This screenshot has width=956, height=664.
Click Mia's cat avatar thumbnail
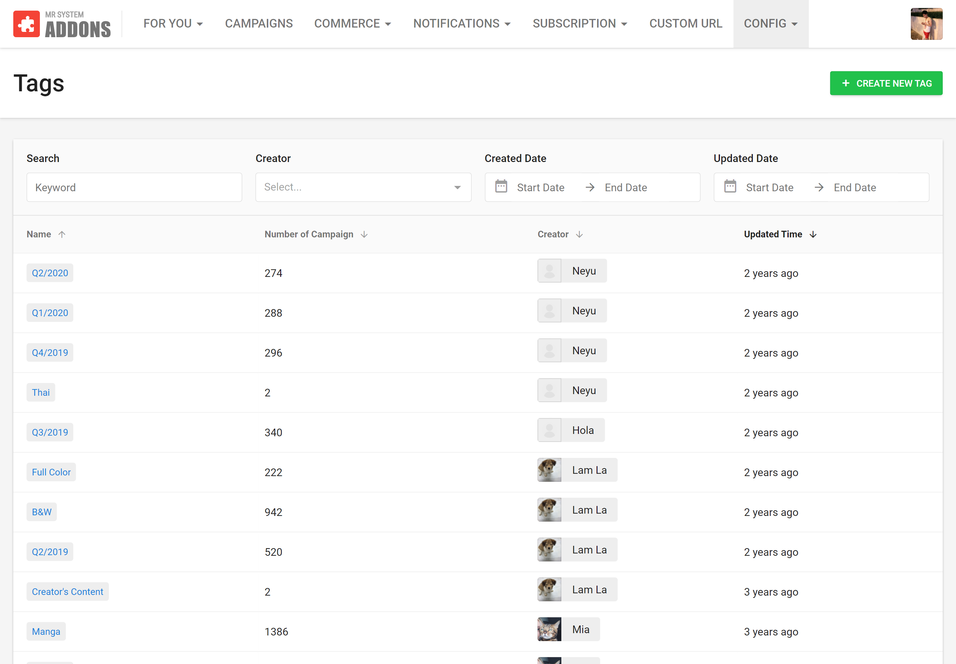[549, 629]
